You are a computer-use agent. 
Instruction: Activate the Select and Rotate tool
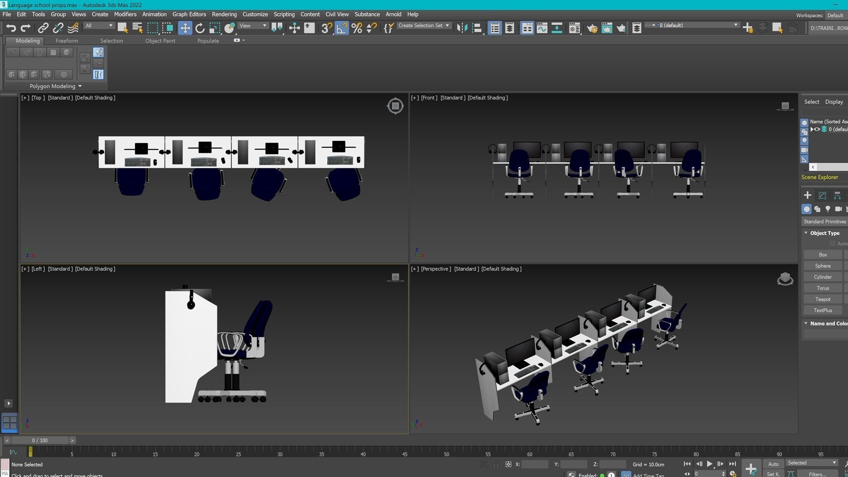200,28
